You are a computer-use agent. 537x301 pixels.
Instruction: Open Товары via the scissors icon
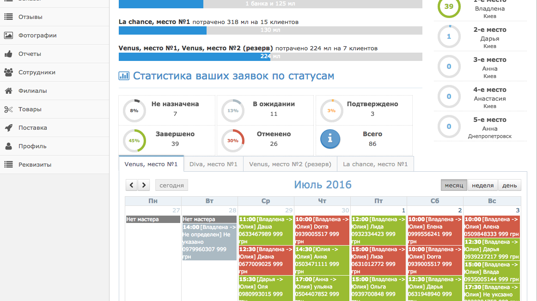tap(9, 109)
